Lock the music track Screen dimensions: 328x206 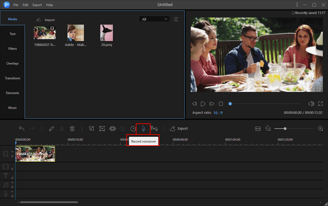pos(12,186)
